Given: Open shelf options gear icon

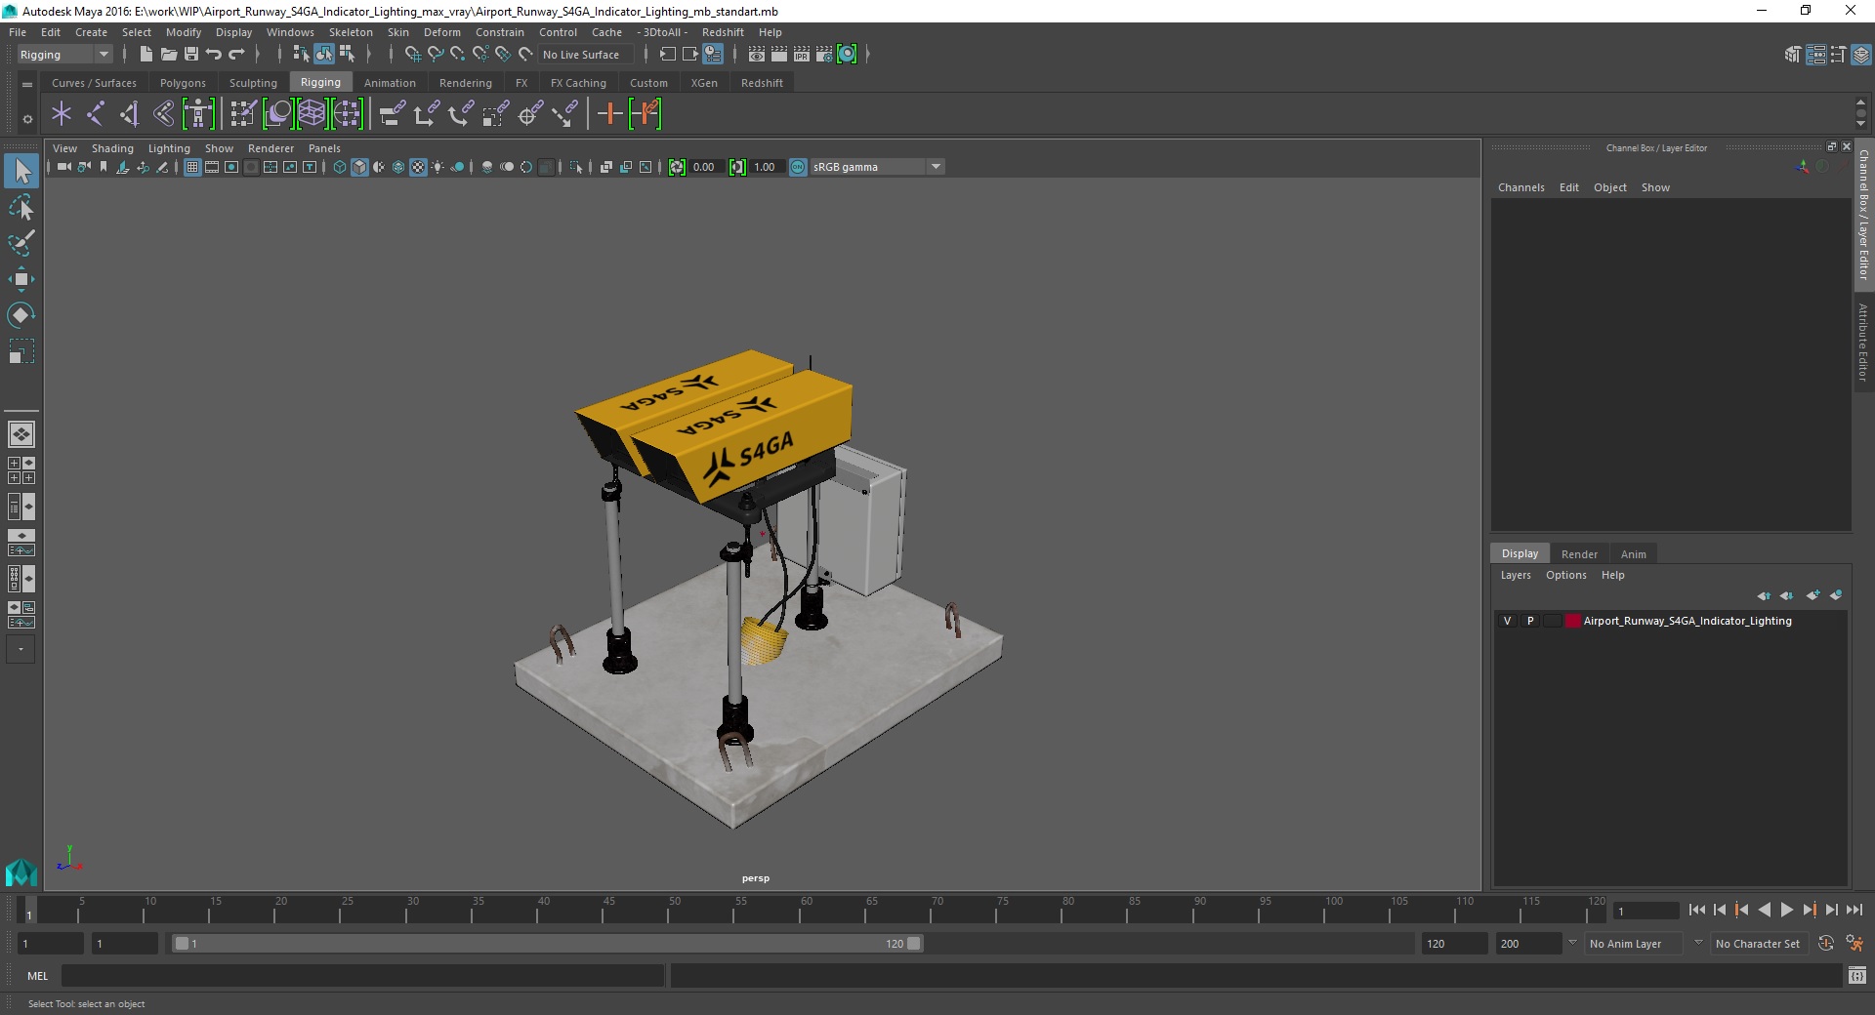Looking at the screenshot, I should [27, 119].
